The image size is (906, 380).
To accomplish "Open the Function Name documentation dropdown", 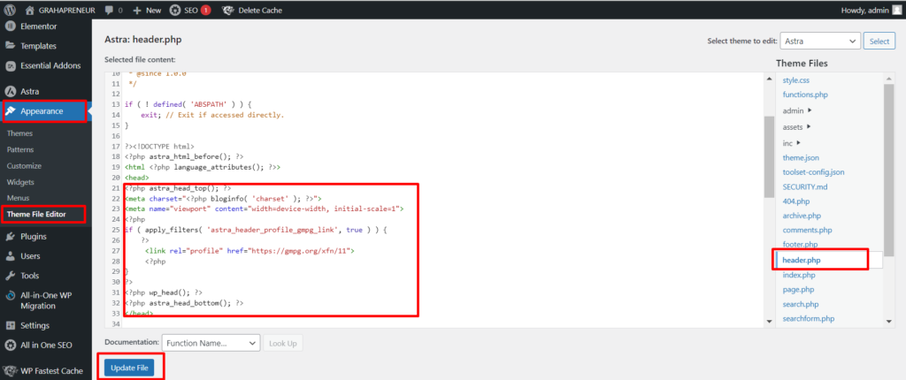I will [211, 343].
